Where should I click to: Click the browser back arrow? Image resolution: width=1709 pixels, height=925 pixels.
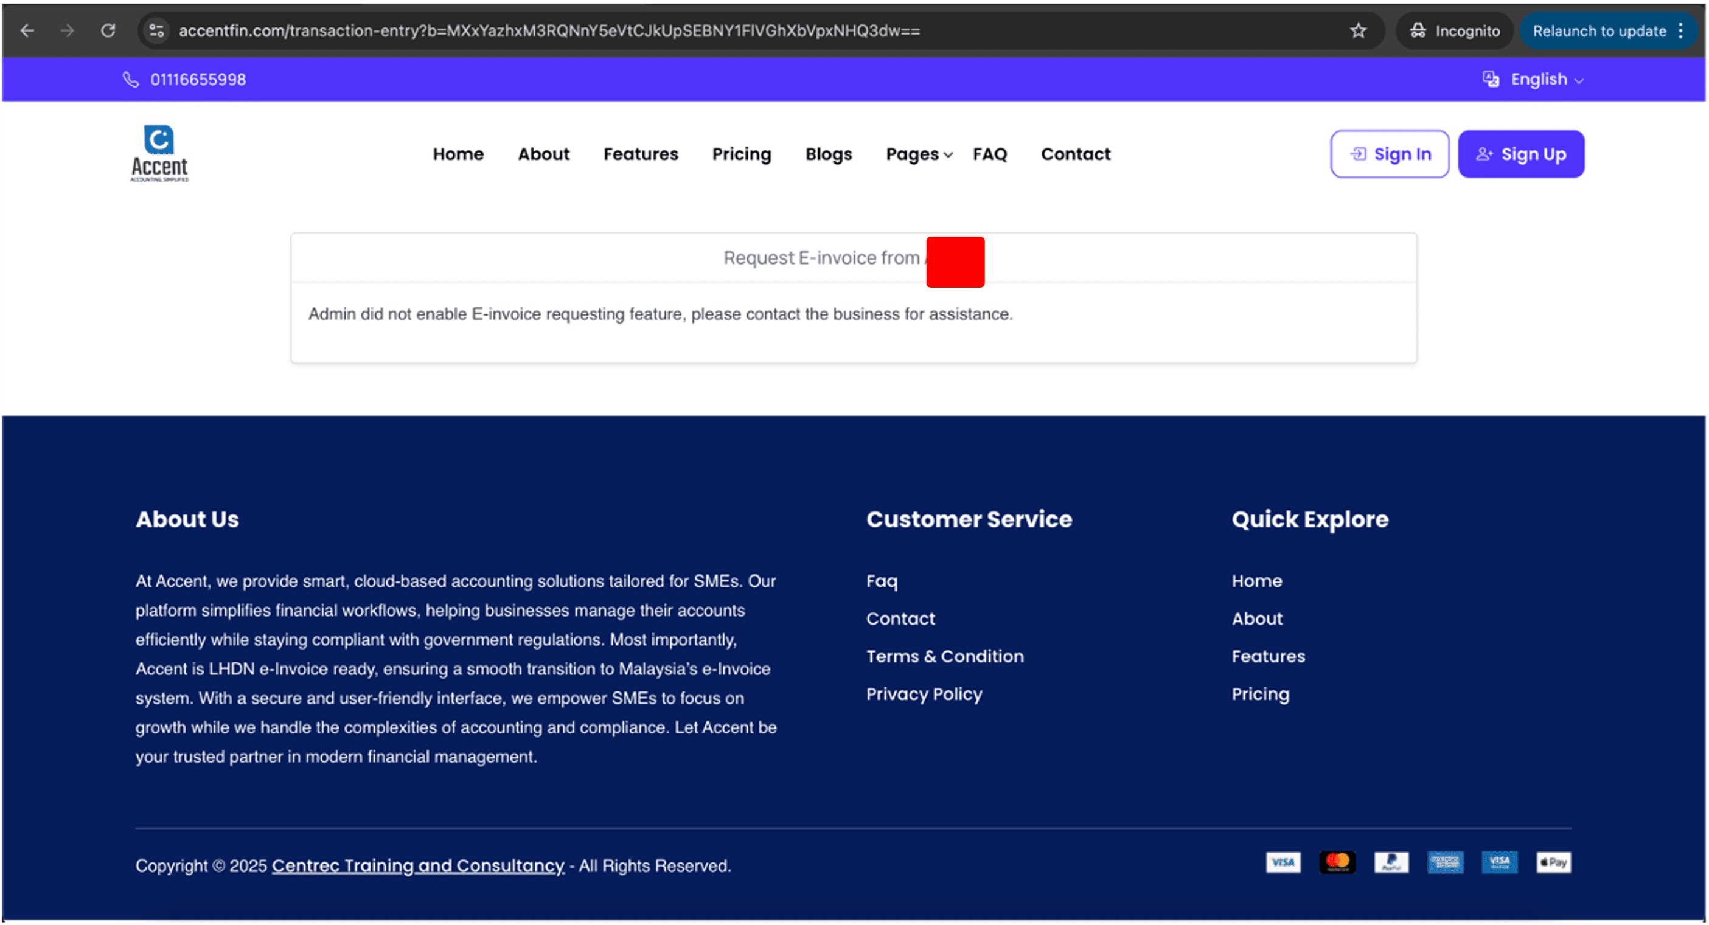click(x=27, y=30)
